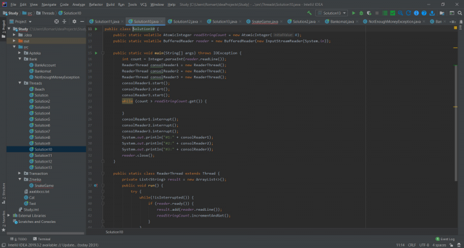464x248 pixels.
Task: Expand the out folder arrow
Action: point(14,41)
